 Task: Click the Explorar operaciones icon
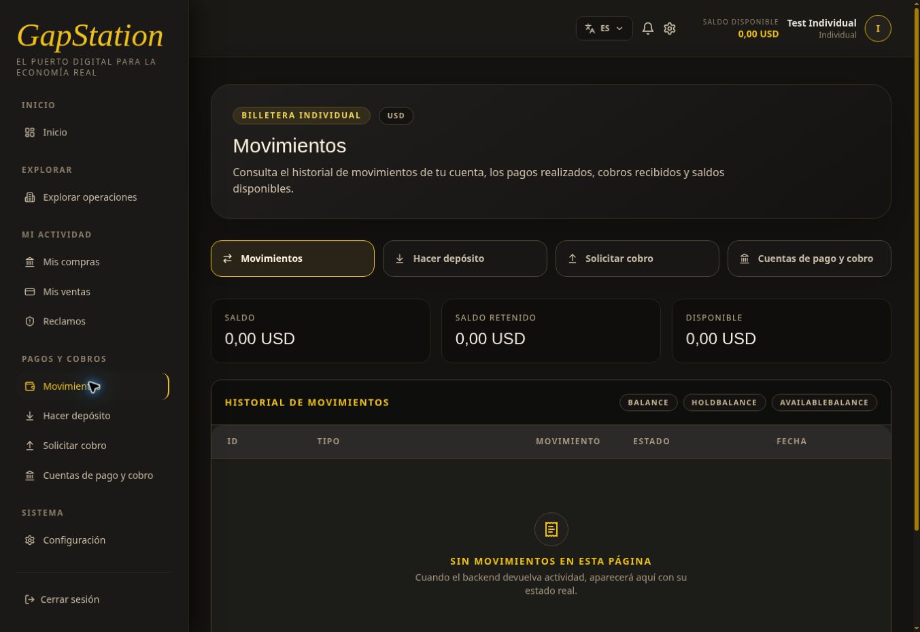(30, 197)
